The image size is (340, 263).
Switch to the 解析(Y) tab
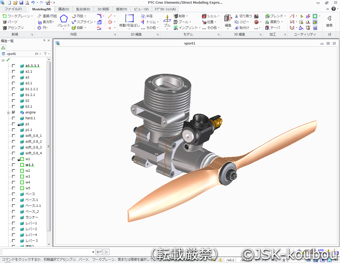tap(121, 9)
